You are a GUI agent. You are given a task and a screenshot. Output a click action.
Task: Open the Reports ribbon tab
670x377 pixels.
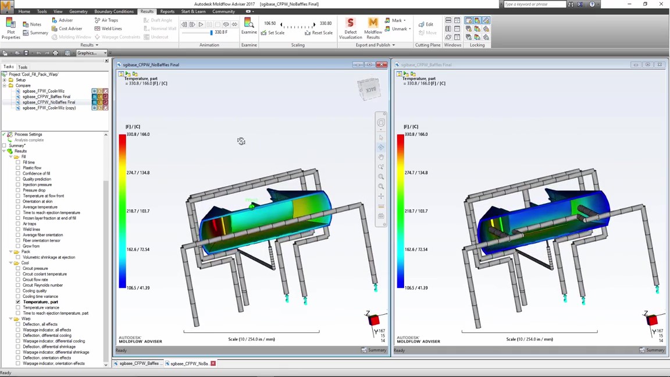tap(167, 12)
